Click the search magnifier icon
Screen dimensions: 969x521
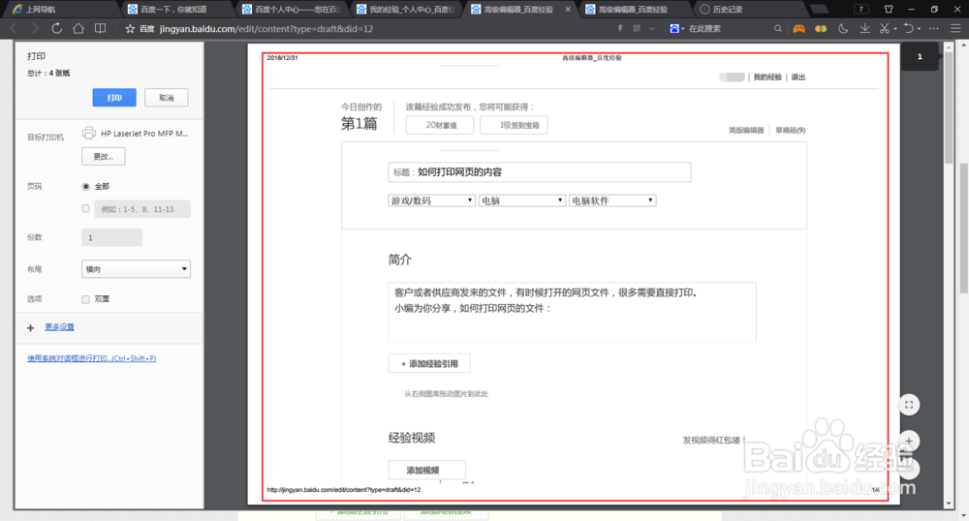778,28
